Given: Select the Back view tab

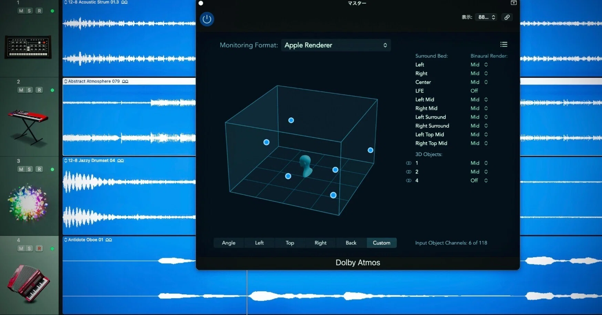Looking at the screenshot, I should coord(351,243).
